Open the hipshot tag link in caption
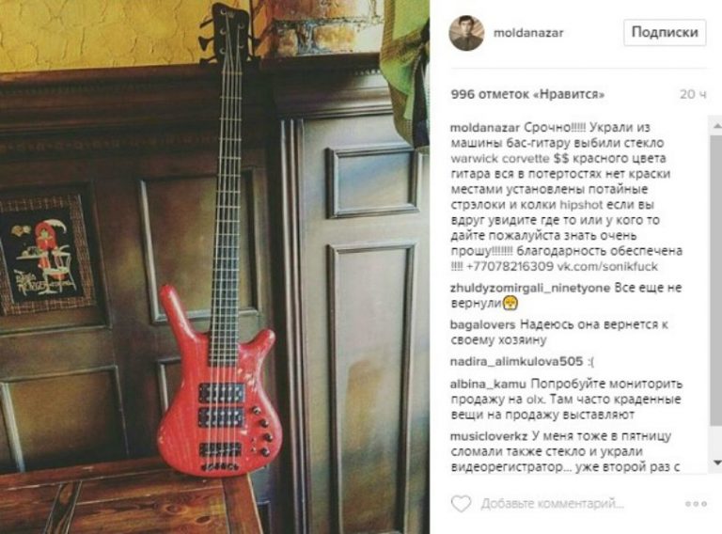This screenshot has height=534, width=722. coord(581,204)
